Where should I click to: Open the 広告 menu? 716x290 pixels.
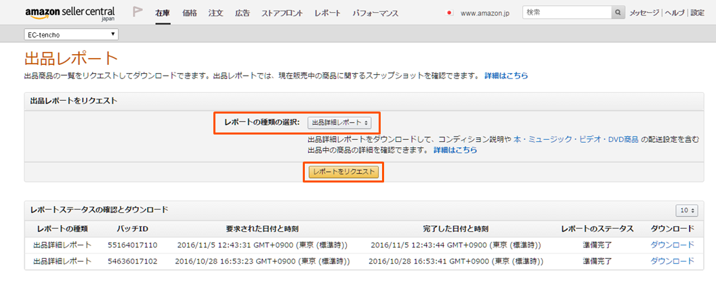coord(243,14)
